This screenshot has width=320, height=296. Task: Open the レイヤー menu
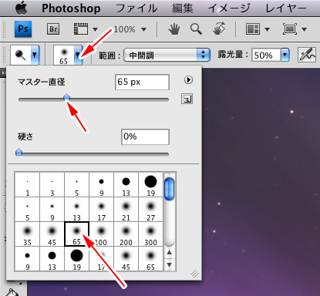click(286, 8)
